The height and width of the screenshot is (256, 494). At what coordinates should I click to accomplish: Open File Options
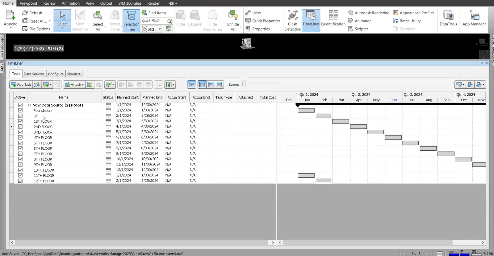pyautogui.click(x=36, y=29)
